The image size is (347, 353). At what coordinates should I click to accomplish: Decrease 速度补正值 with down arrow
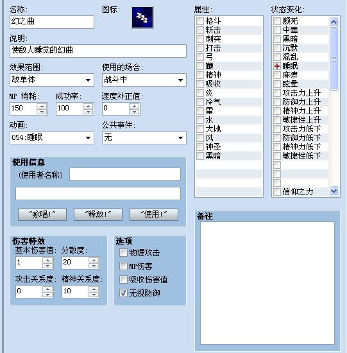click(x=134, y=112)
